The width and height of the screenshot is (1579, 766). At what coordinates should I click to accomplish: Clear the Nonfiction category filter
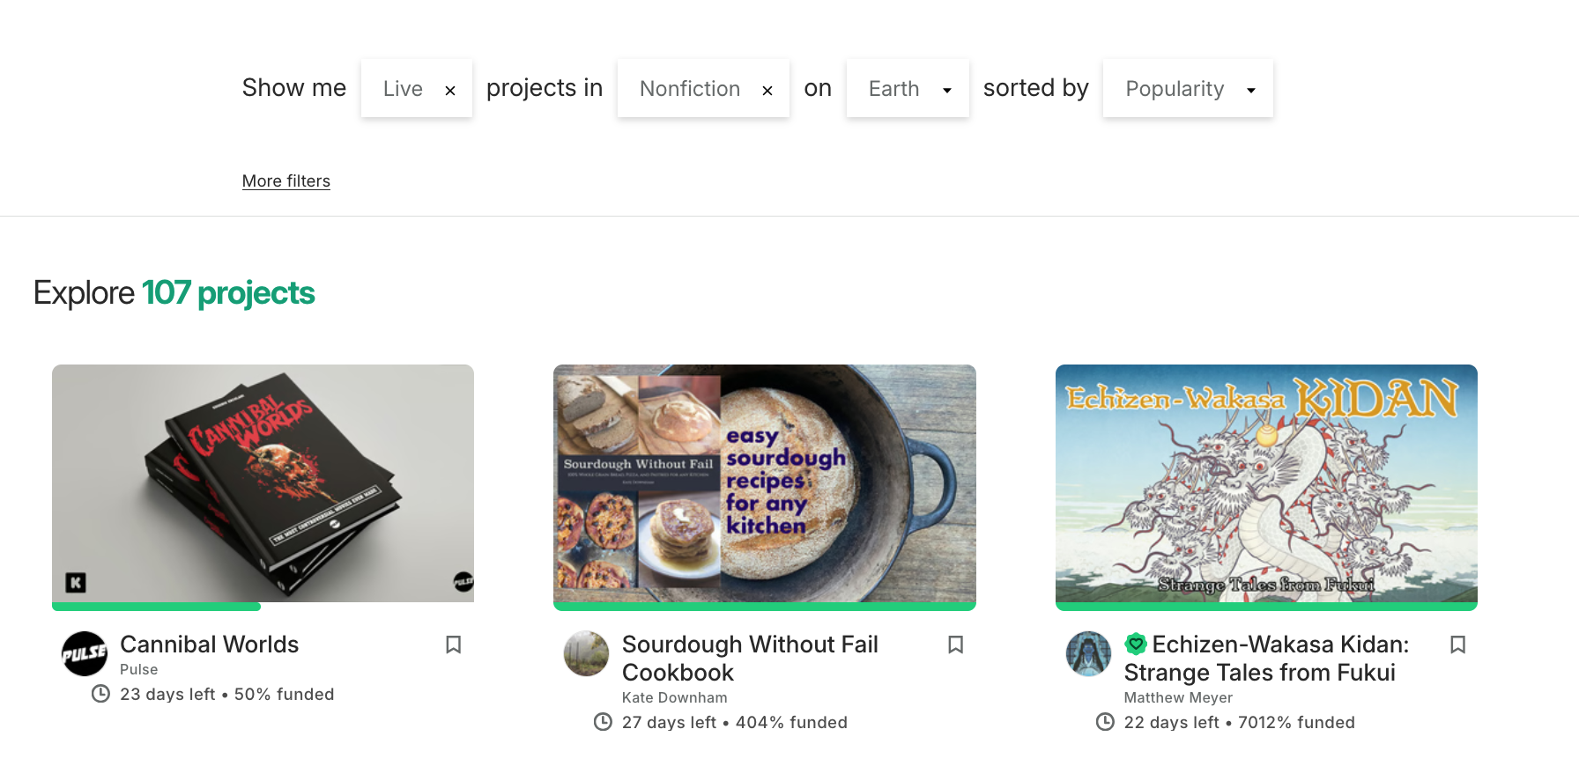[x=767, y=90]
